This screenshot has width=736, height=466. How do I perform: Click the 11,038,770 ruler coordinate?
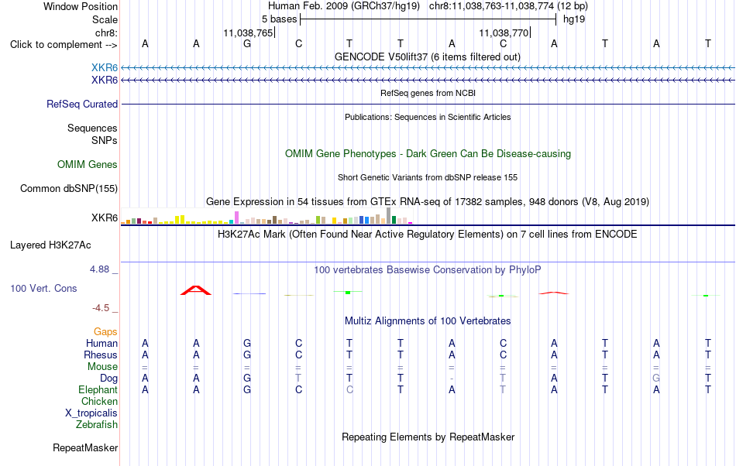pyautogui.click(x=504, y=33)
